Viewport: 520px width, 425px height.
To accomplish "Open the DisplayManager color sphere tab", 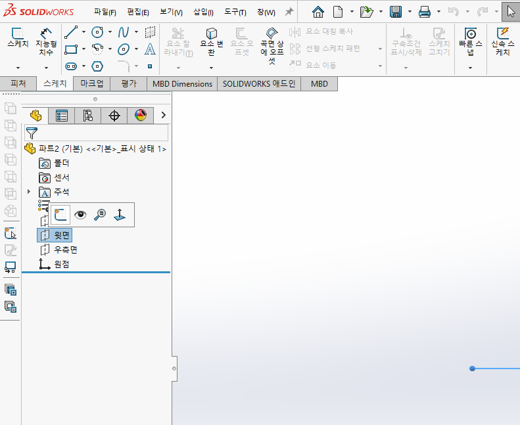I will click(140, 116).
